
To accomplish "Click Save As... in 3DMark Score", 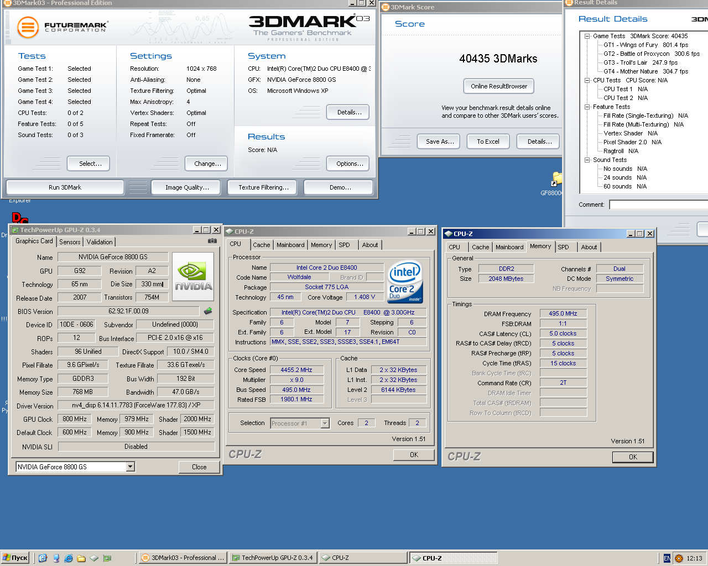I will [440, 141].
